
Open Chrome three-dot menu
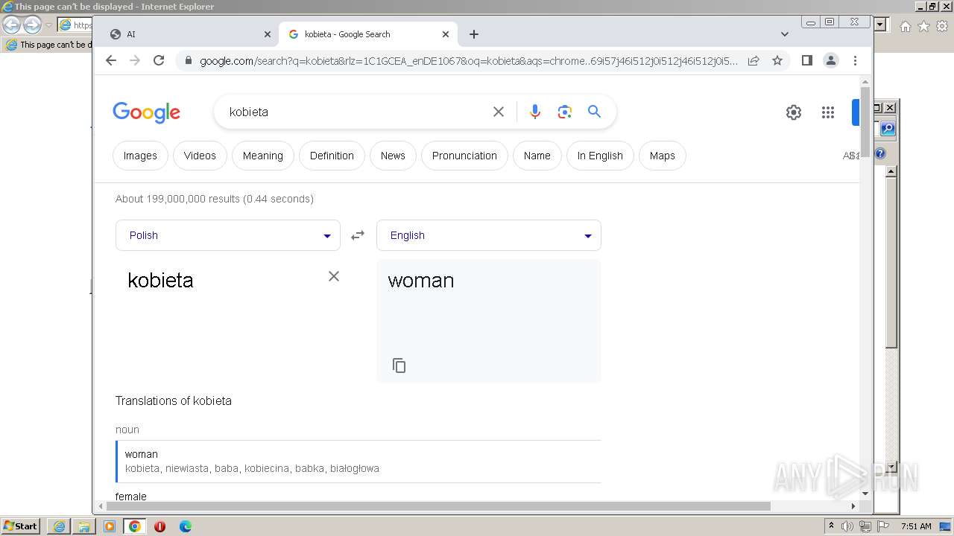(855, 60)
